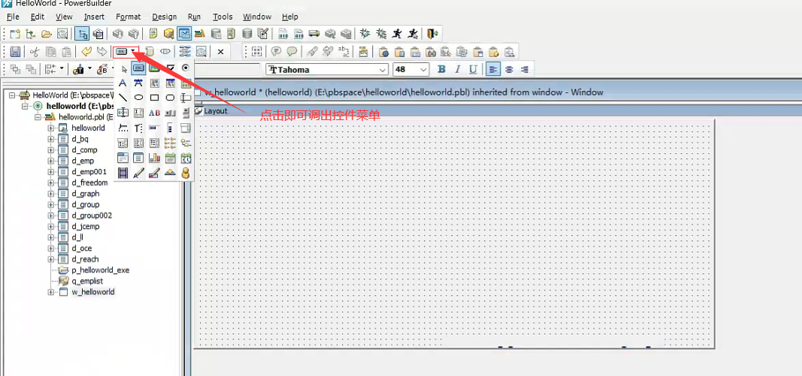The image size is (802, 376).
Task: Select q_emplist query in the tree
Action: click(87, 281)
